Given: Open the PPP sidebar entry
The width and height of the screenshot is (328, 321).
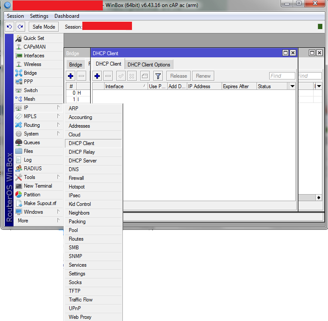Looking at the screenshot, I should [38, 82].
